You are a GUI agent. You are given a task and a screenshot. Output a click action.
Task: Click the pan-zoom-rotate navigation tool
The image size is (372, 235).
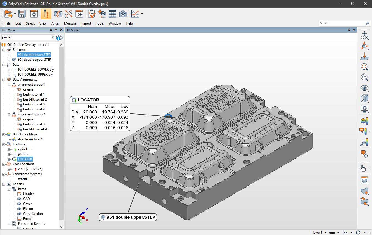364,35
